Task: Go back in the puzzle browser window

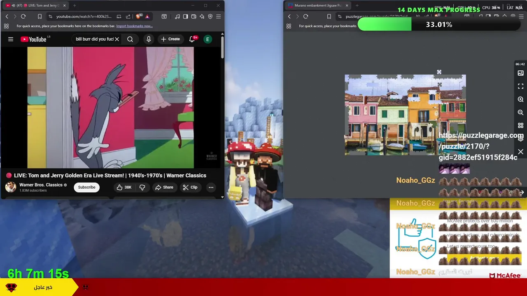Action: (x=289, y=16)
